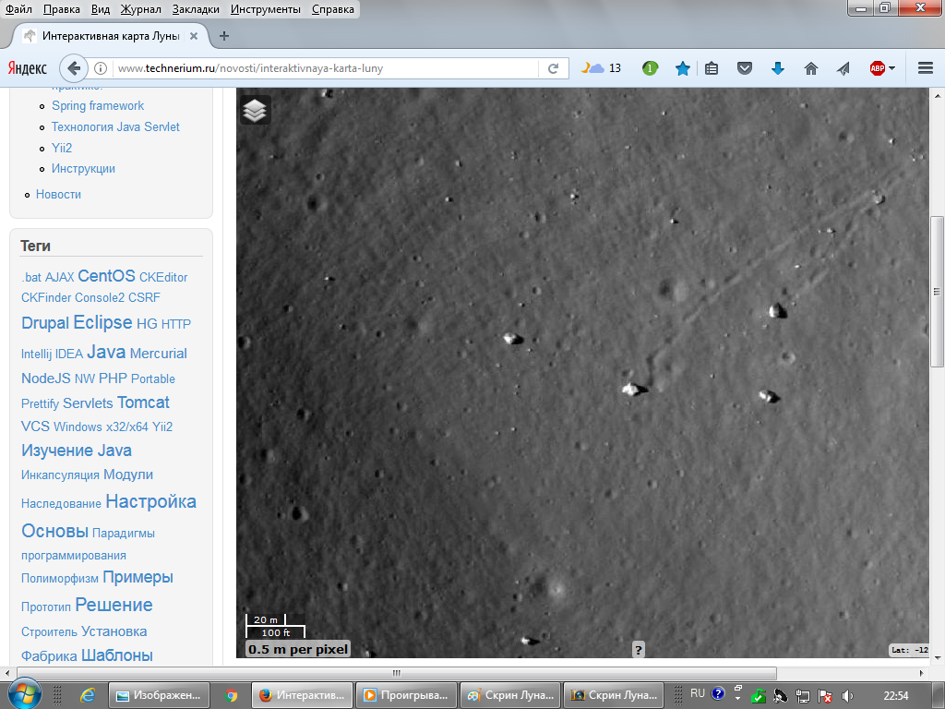Open the Firefox hamburger menu
Viewport: 945px width, 709px height.
(x=926, y=68)
